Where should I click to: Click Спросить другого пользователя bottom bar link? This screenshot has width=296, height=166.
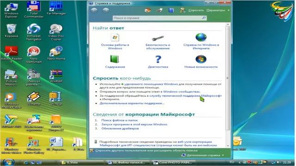point(146,151)
